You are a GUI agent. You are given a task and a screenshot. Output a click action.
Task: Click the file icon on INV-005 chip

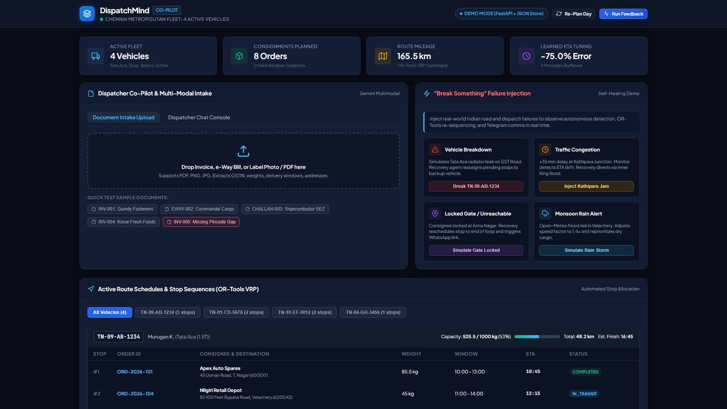click(x=169, y=222)
